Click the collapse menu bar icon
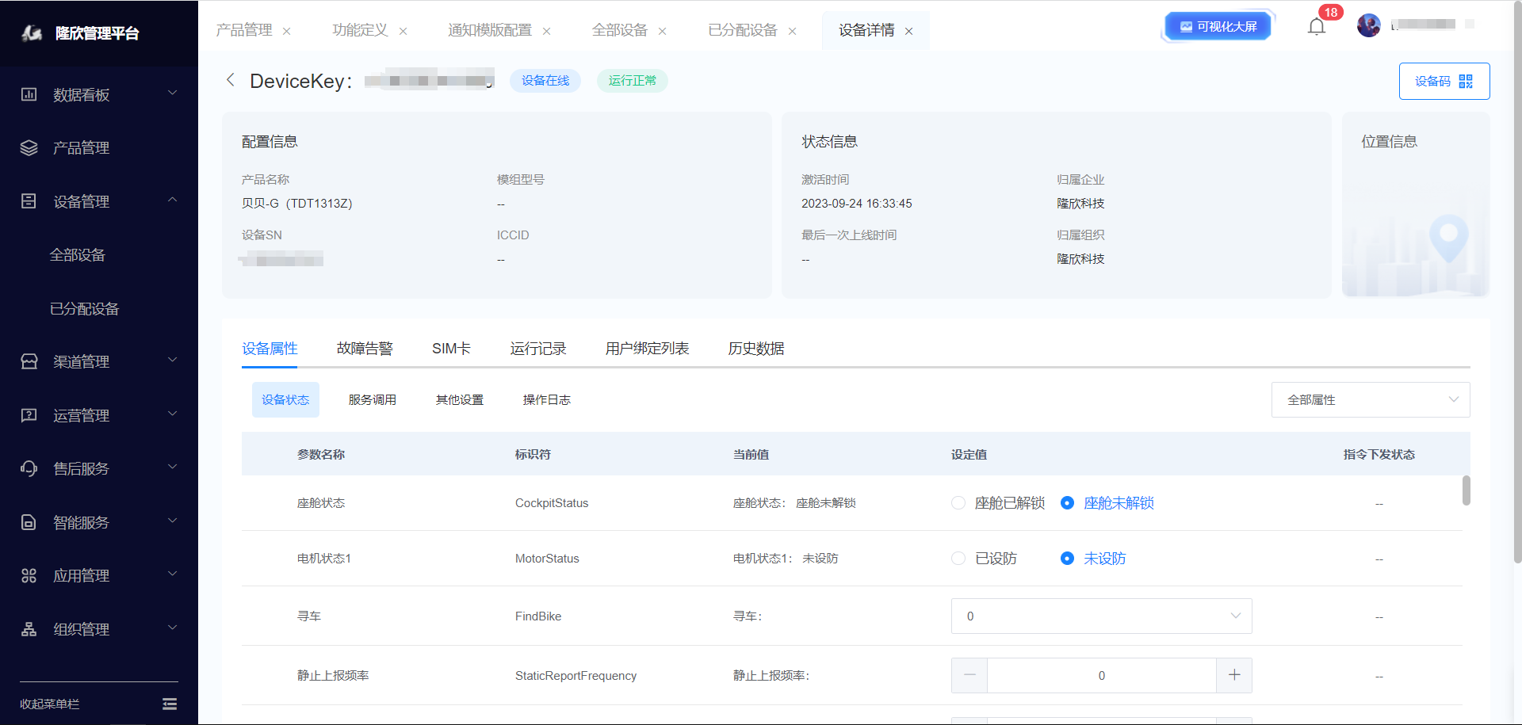The height and width of the screenshot is (725, 1522). (170, 704)
